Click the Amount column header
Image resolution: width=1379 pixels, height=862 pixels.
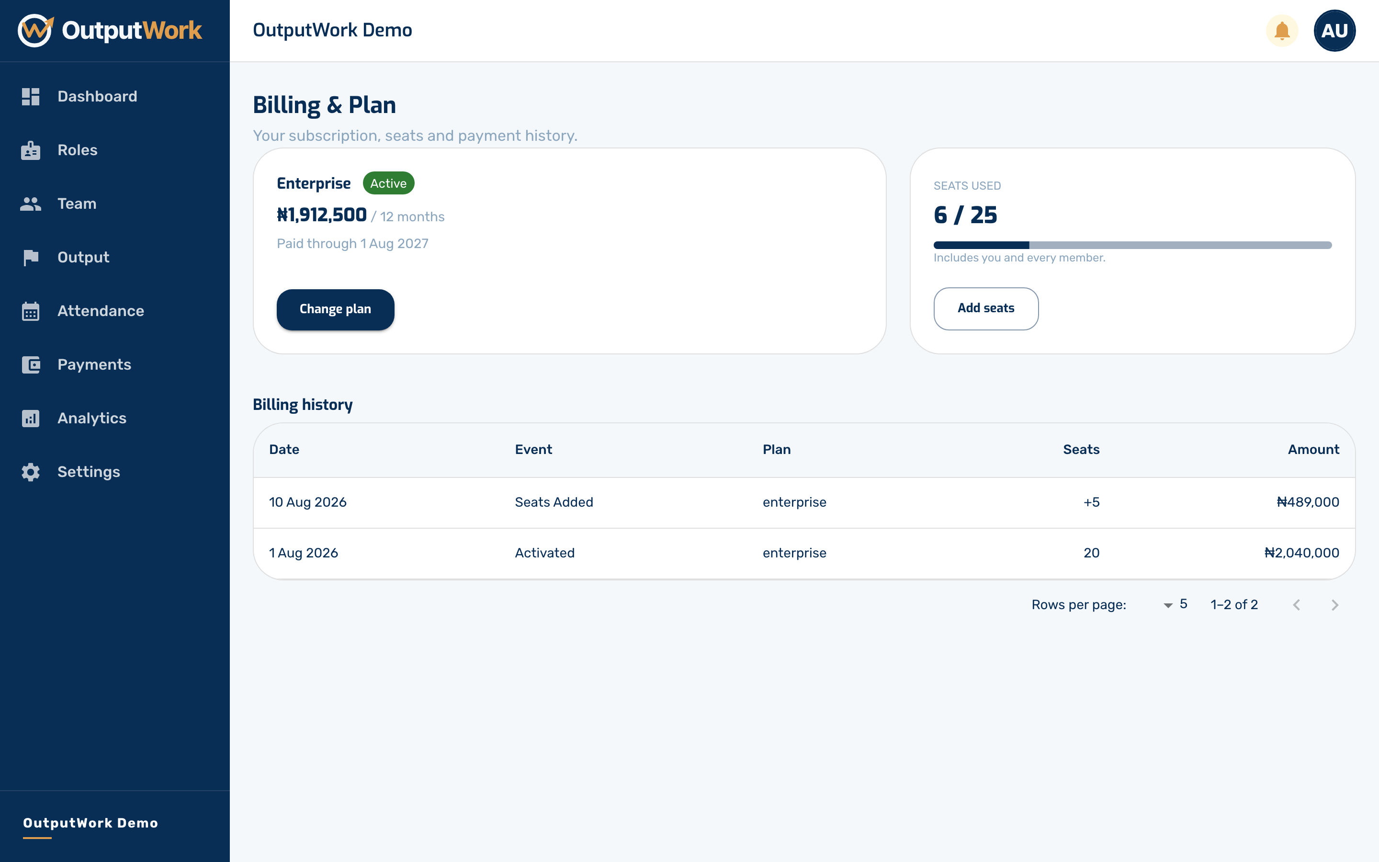pyautogui.click(x=1313, y=449)
